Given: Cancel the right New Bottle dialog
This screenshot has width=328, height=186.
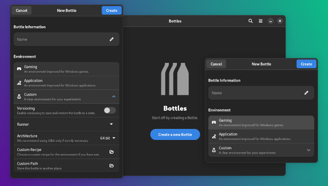Looking at the screenshot, I should point(216,64).
